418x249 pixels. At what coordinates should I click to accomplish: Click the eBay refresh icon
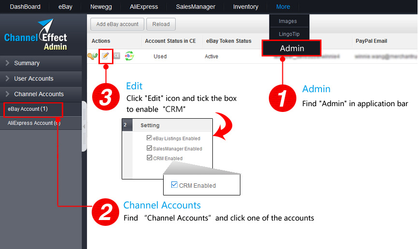(129, 55)
